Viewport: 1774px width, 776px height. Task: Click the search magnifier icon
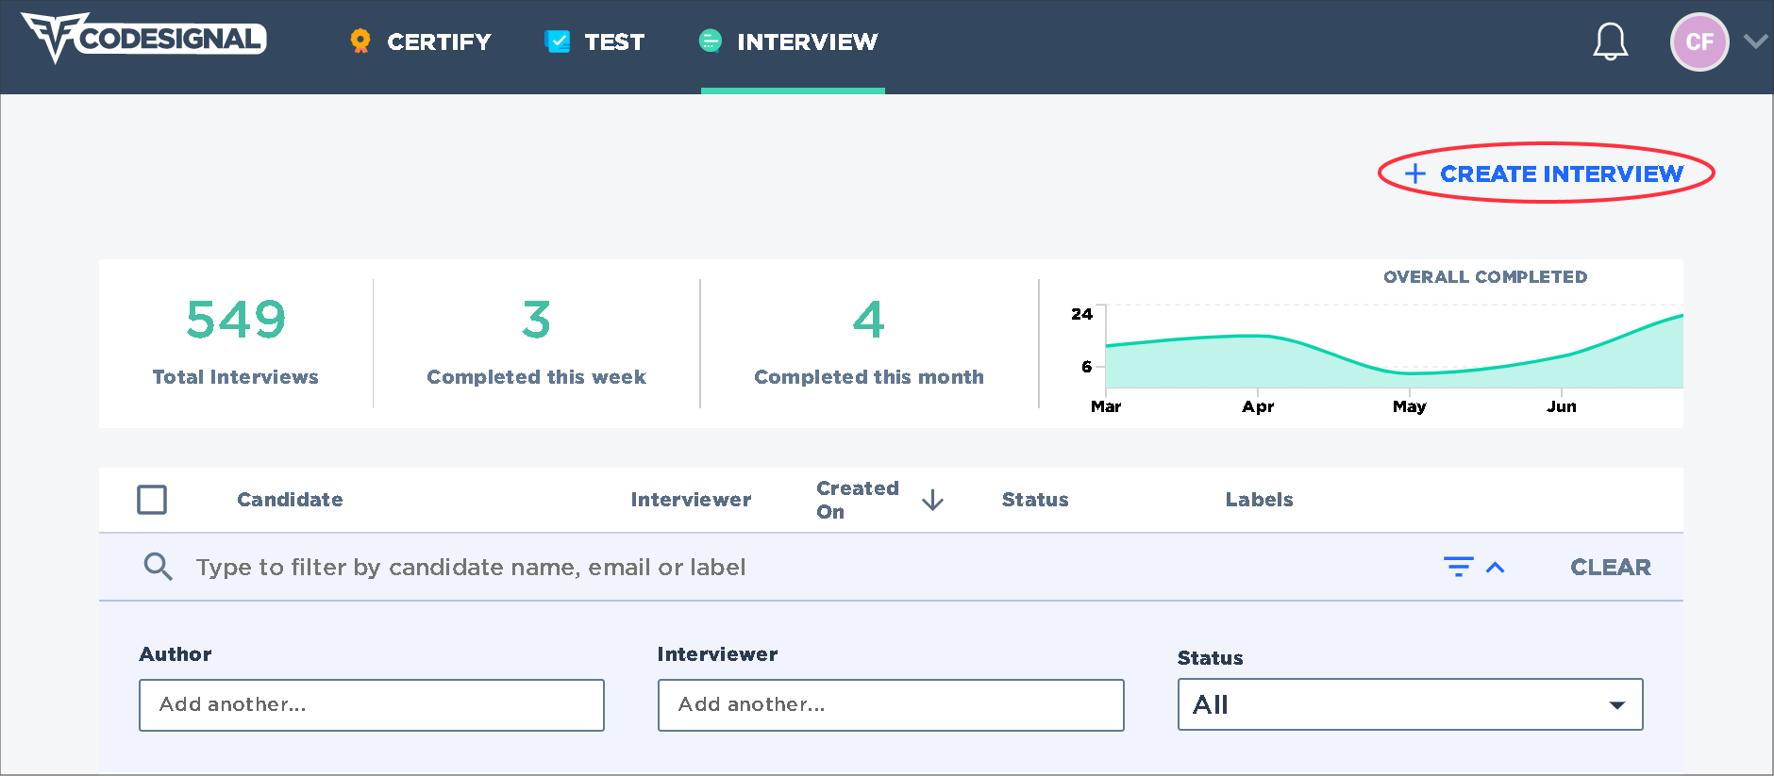(158, 567)
